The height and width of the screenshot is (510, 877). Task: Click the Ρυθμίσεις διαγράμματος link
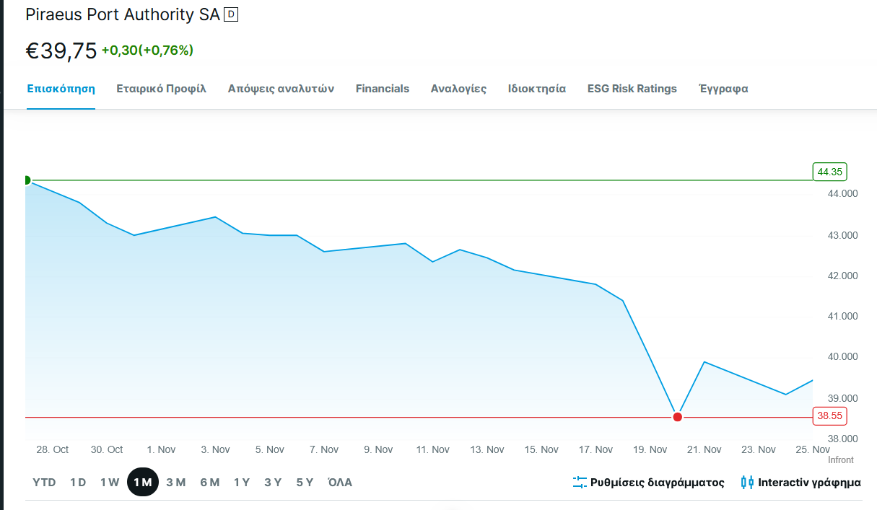click(657, 483)
